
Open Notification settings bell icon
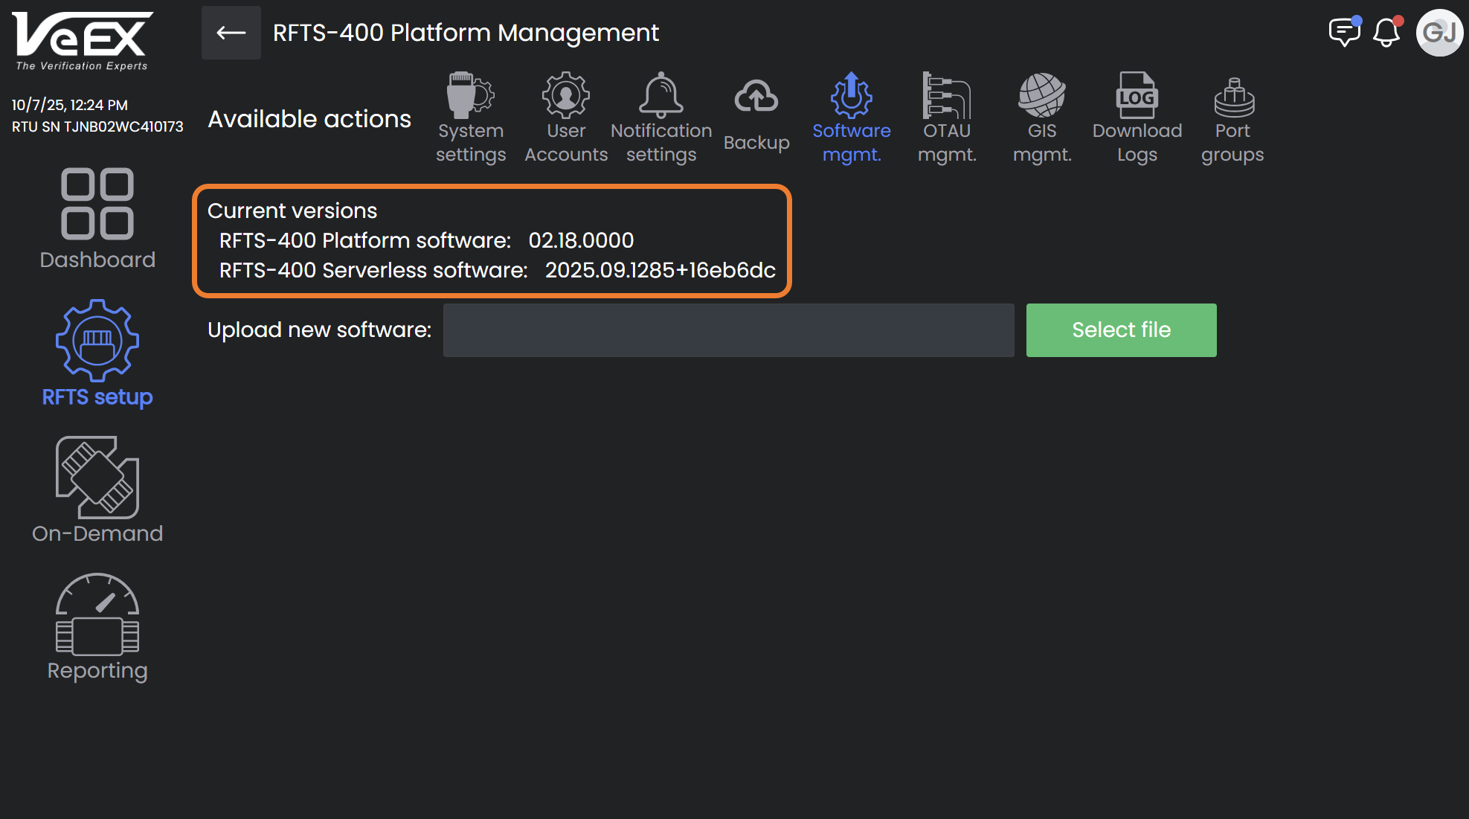coord(660,95)
